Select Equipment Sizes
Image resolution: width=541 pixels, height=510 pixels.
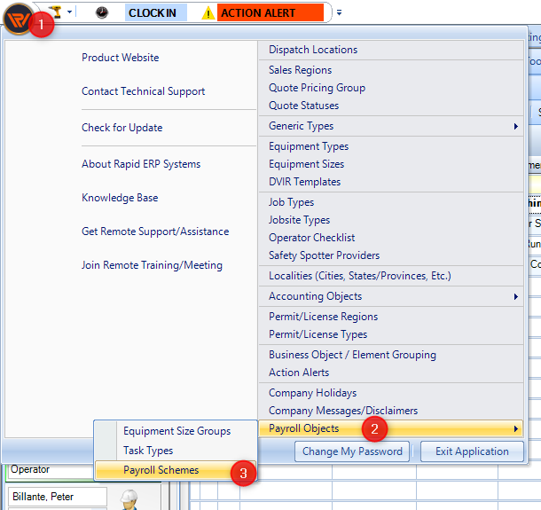[x=390, y=164]
